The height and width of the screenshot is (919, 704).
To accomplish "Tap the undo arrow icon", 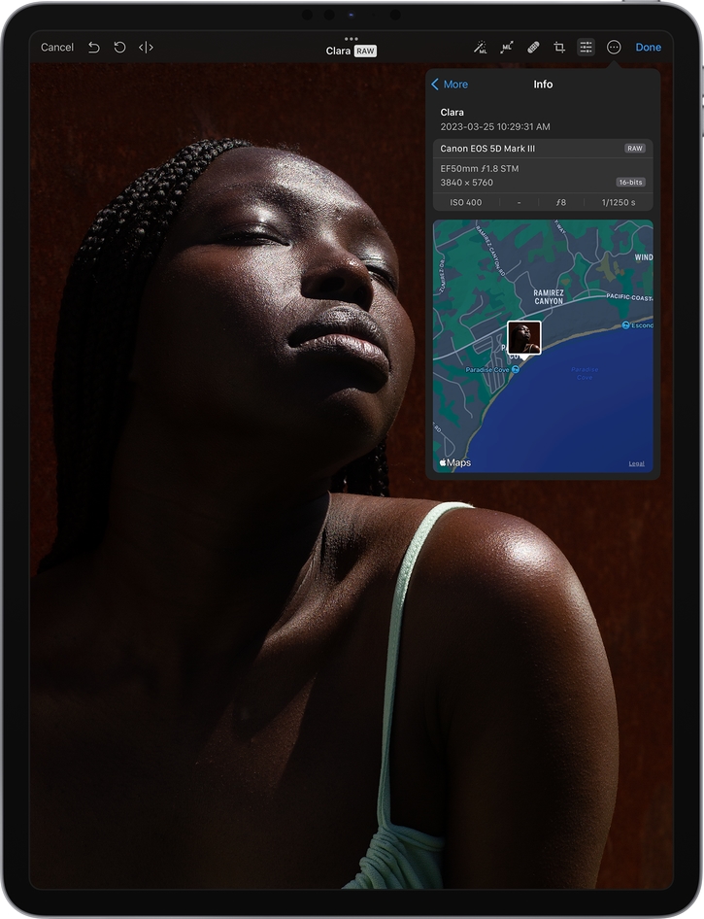I will tap(94, 47).
